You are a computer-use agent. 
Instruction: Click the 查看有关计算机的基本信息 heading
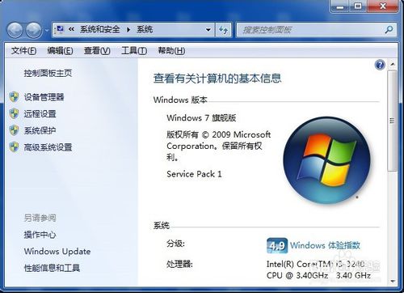tap(217, 79)
